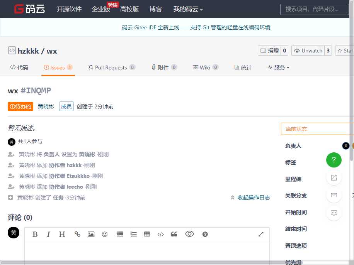The height and width of the screenshot is (265, 354).
Task: Open author 黄晓彬 profile link
Action: click(46, 106)
